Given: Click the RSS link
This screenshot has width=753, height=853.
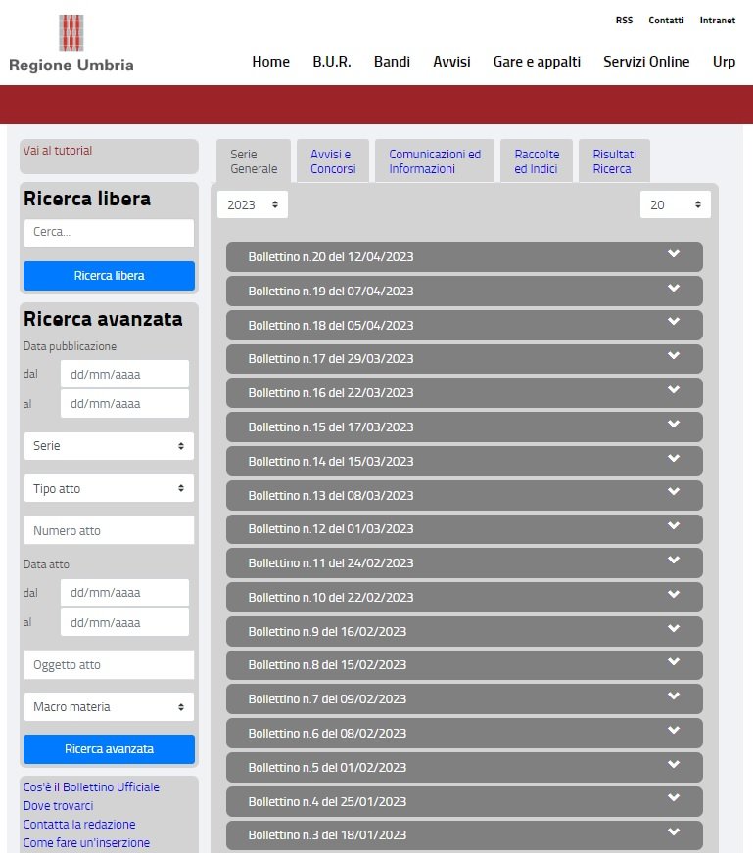Looking at the screenshot, I should 624,21.
